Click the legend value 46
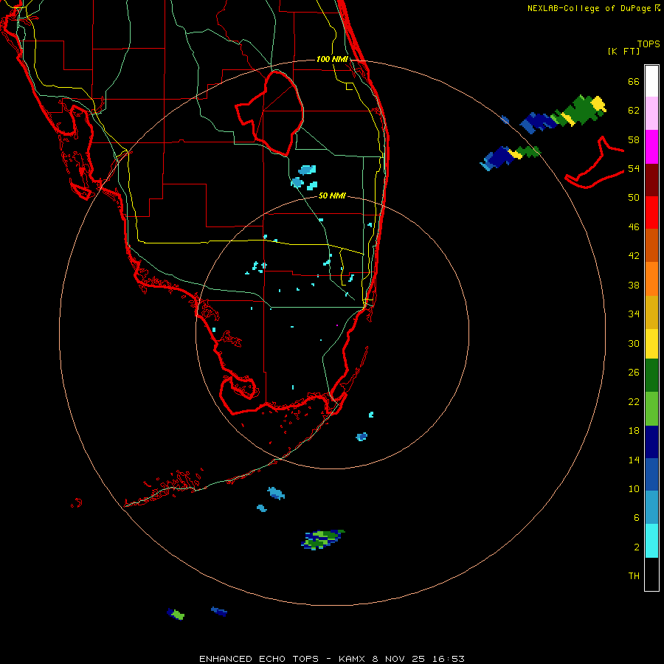 pos(634,227)
